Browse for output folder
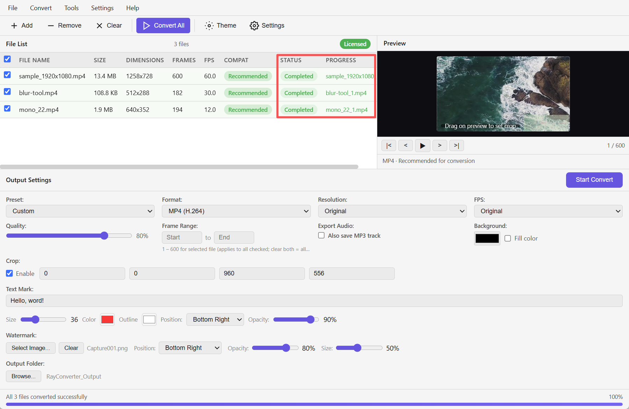 tap(23, 376)
